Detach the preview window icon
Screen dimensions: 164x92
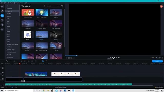click(x=157, y=58)
